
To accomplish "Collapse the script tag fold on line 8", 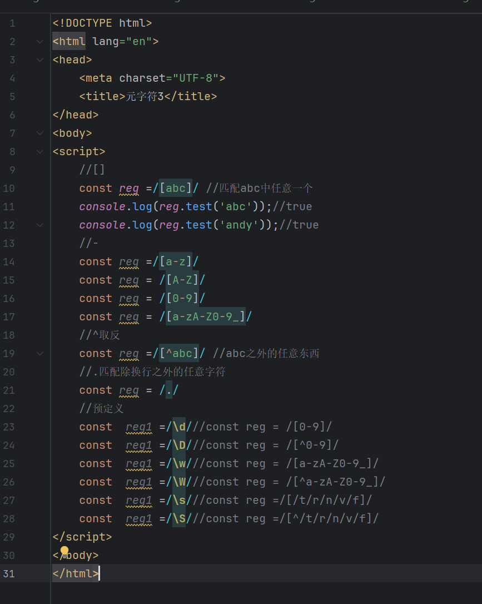I will click(39, 152).
